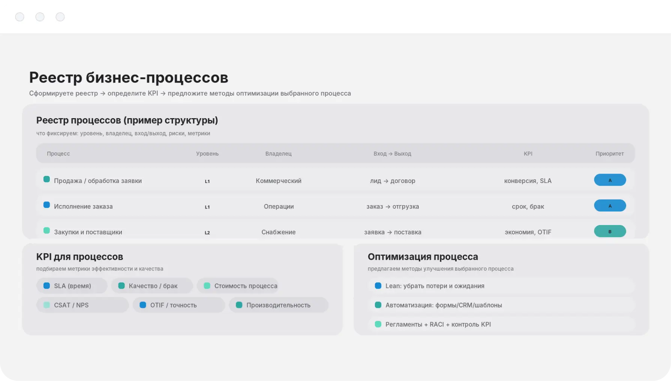
Task: Choose the OTIF / точность chip
Action: [178, 305]
